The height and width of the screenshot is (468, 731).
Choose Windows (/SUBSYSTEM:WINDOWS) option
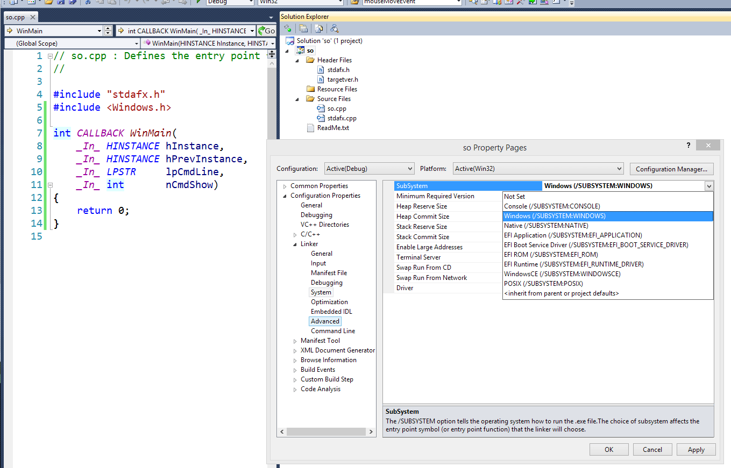608,216
